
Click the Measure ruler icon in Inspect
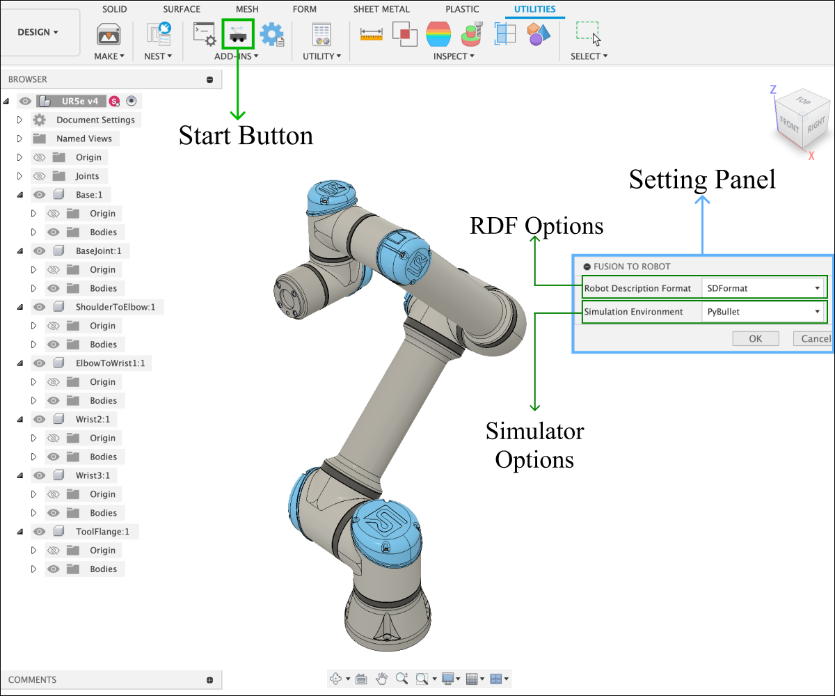[372, 33]
